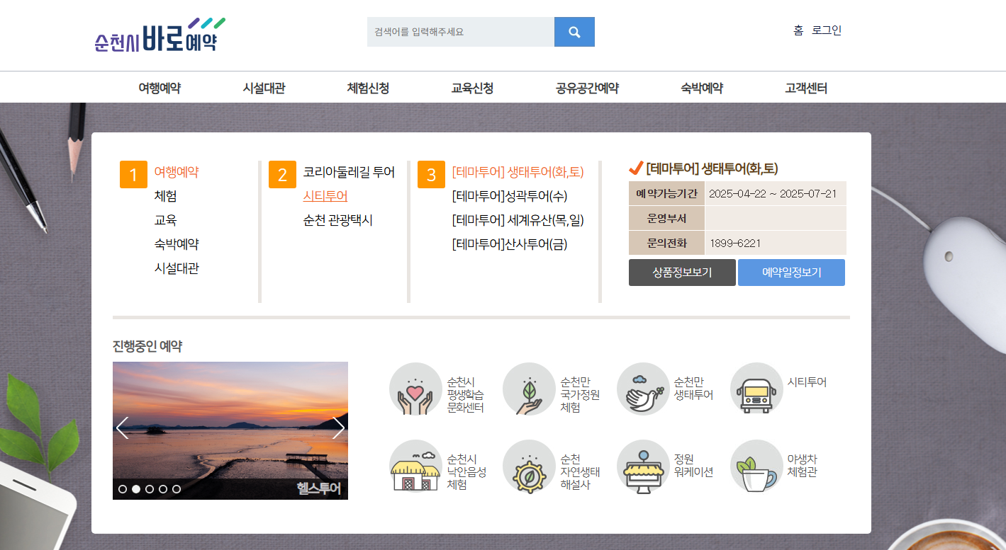Open the 시티투어 bus icon
This screenshot has width=1006, height=550.
point(756,389)
